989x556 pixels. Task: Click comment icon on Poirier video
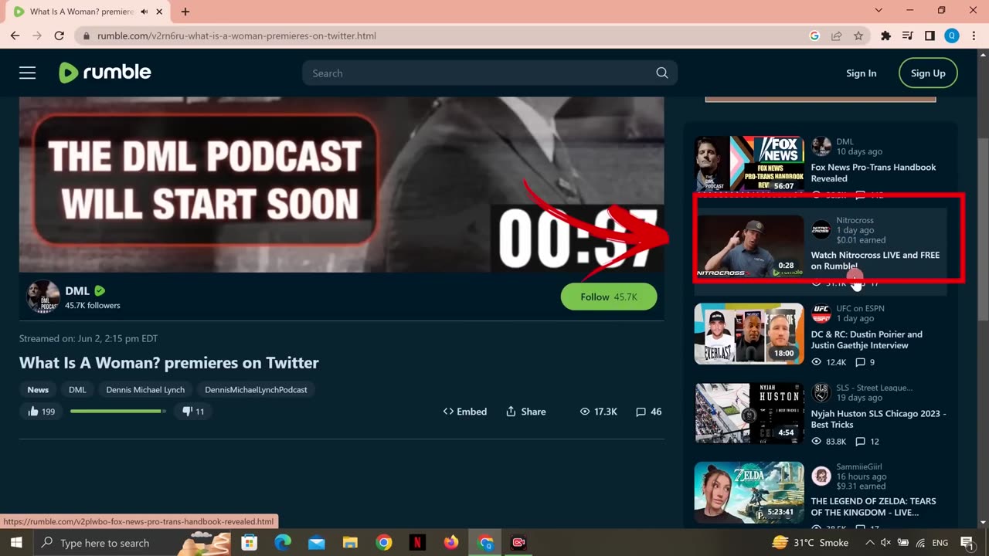tap(860, 362)
